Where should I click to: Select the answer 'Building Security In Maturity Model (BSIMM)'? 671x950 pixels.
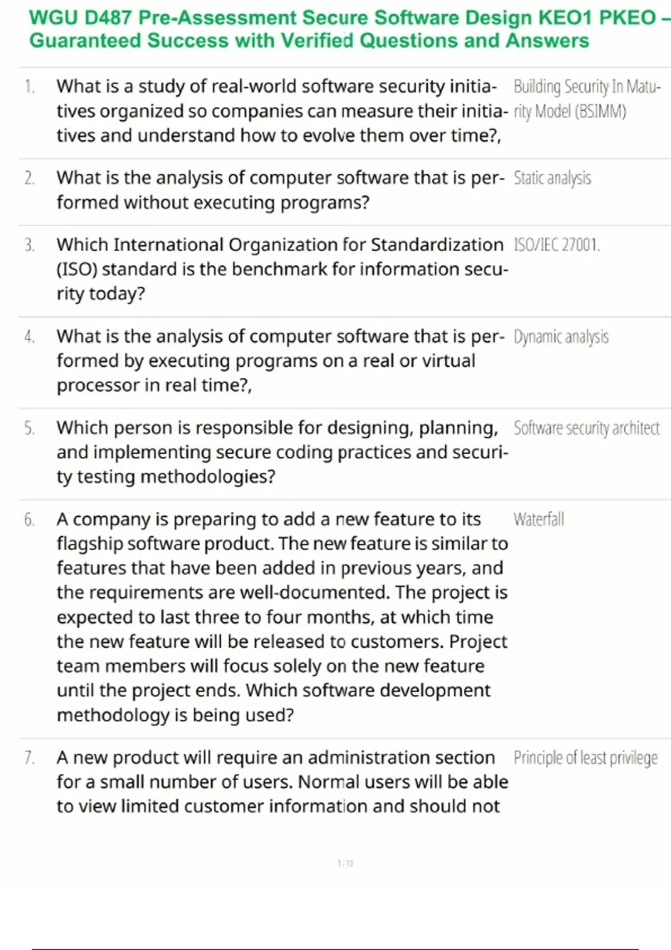(586, 99)
